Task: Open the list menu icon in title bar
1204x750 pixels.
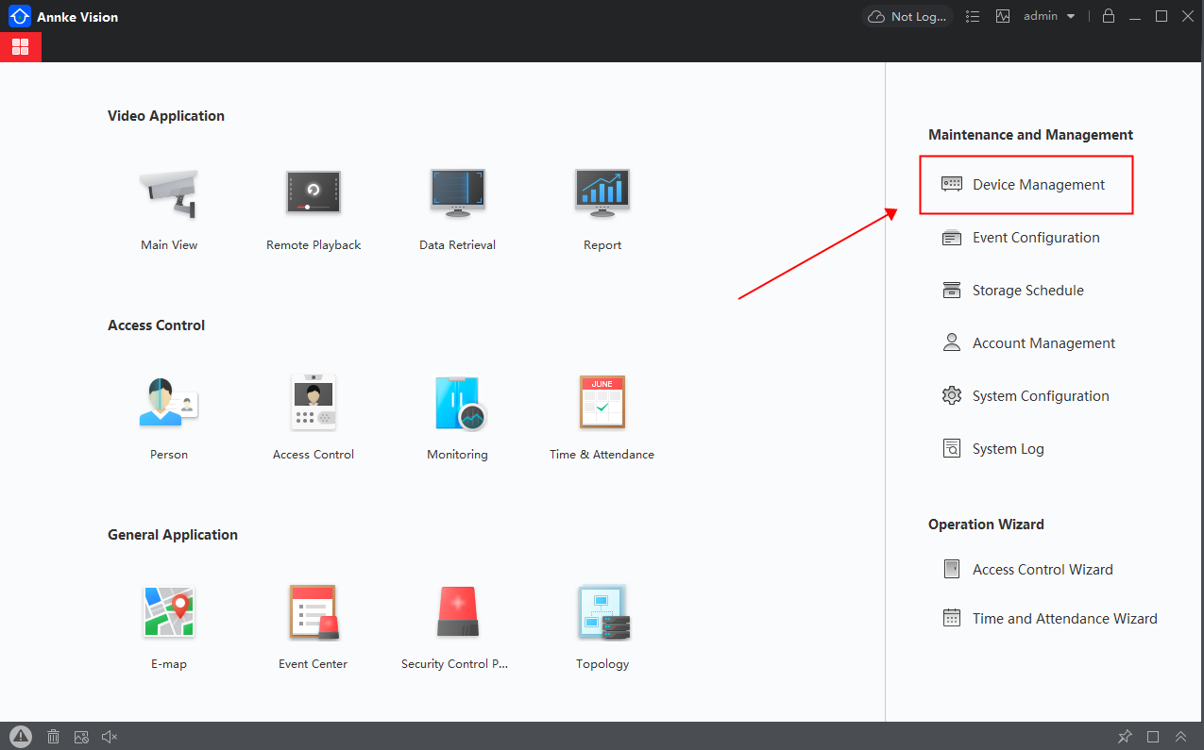Action: [973, 16]
